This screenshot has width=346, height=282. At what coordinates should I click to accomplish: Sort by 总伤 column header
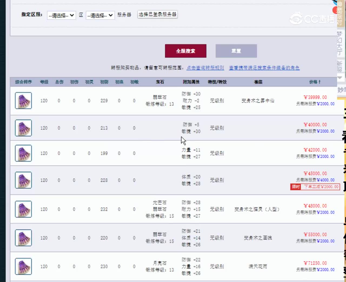(x=59, y=82)
